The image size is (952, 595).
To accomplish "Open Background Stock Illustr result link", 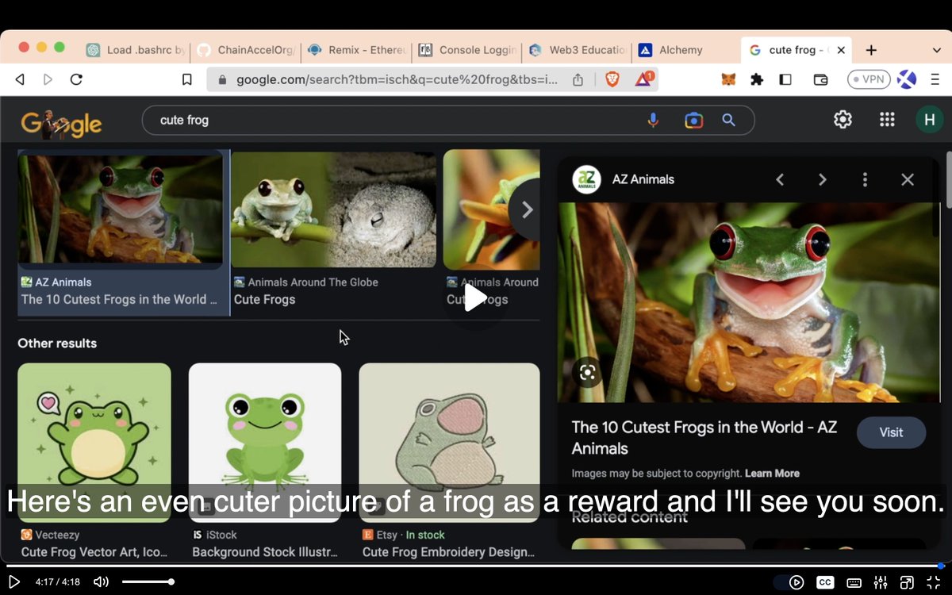I will [265, 552].
